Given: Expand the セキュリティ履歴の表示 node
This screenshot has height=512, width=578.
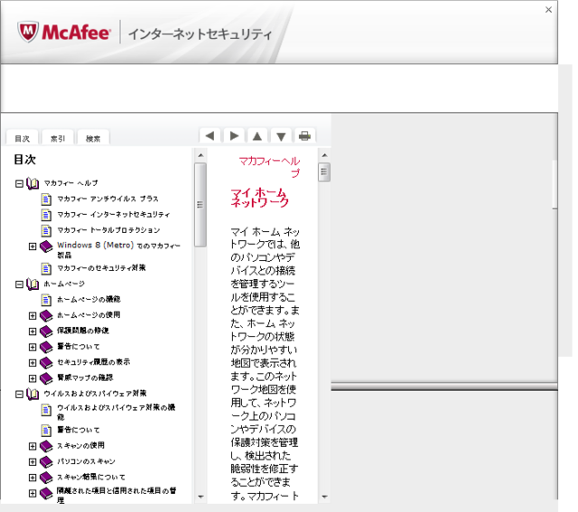Looking at the screenshot, I should [33, 363].
